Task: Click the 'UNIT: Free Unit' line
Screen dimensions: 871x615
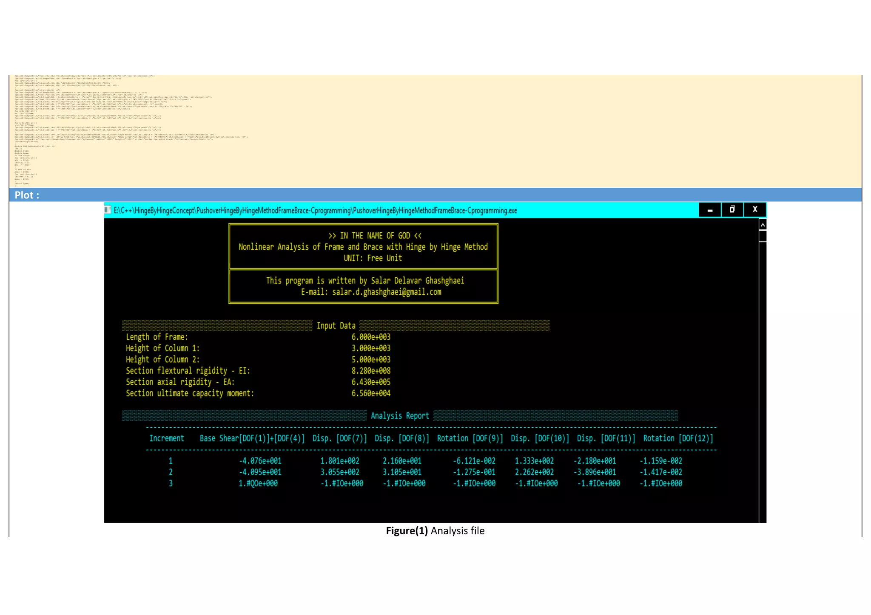Action: pyautogui.click(x=373, y=258)
